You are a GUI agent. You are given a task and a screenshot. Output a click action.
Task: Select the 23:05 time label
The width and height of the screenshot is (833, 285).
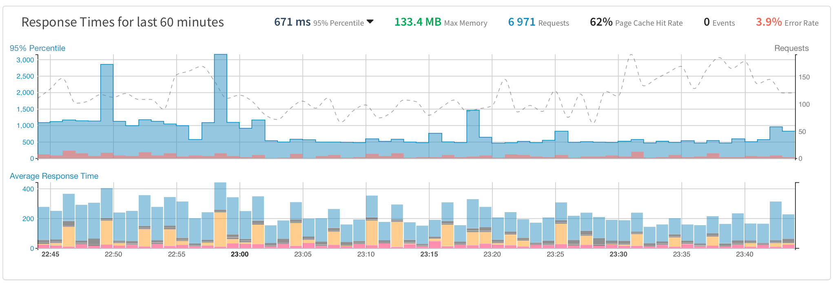[303, 254]
